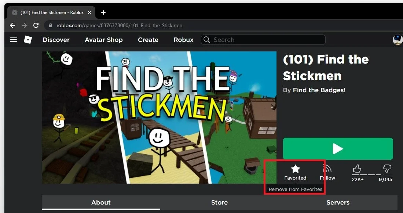The width and height of the screenshot is (403, 213).
Task: Open the Discover page
Action: pyautogui.click(x=56, y=40)
